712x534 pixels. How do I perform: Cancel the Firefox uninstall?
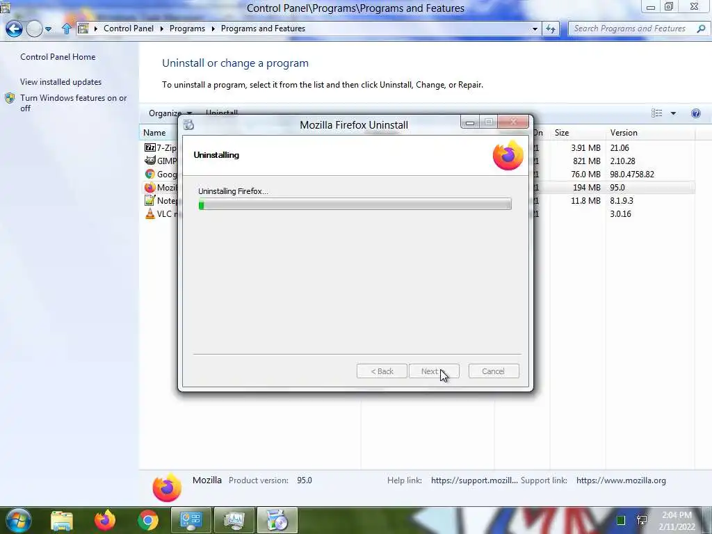[x=494, y=371]
